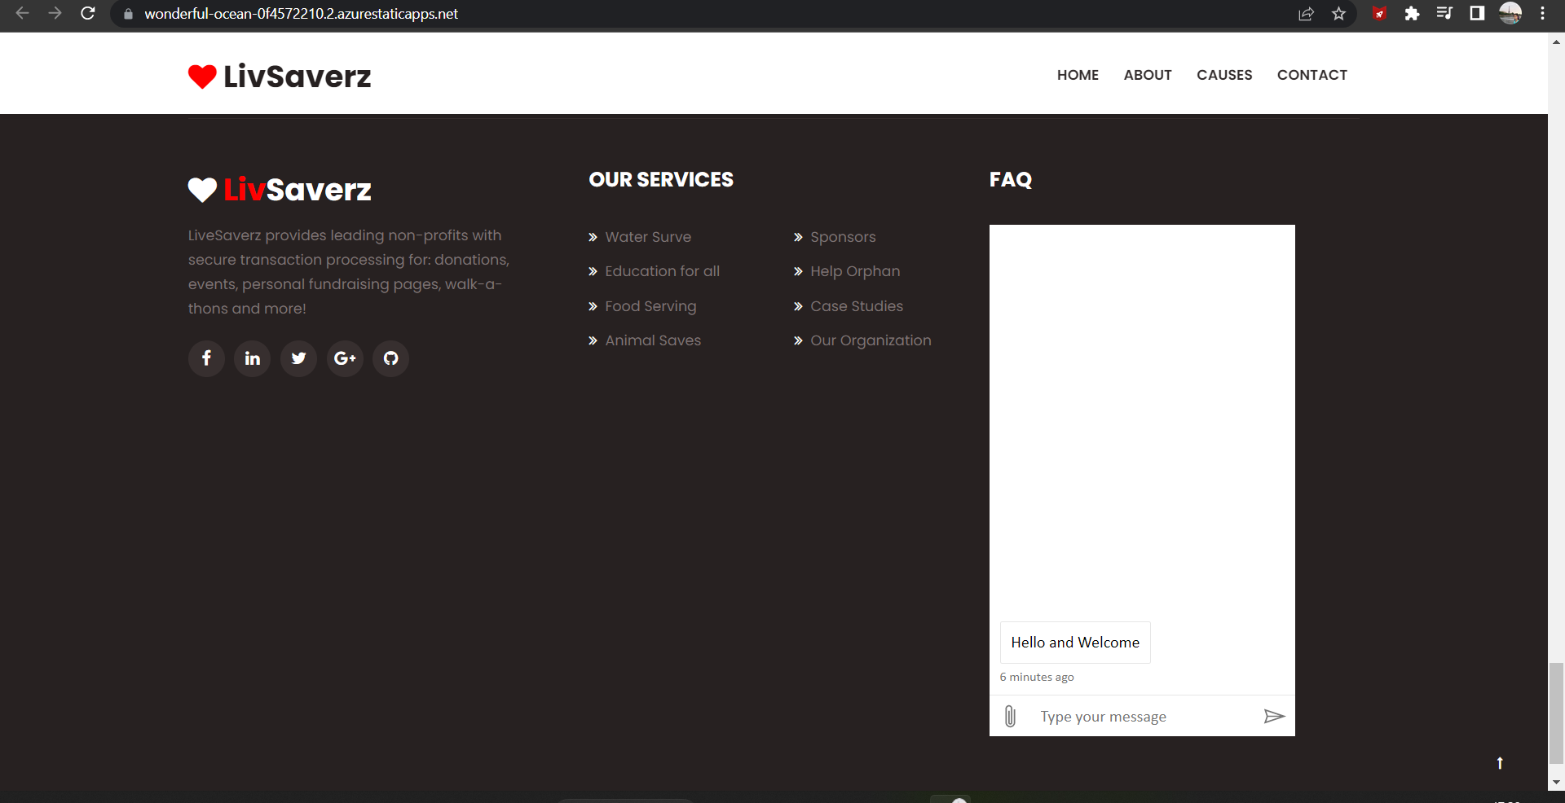Open the Google Plus social icon
Screen dimensions: 1565x803
coord(345,358)
